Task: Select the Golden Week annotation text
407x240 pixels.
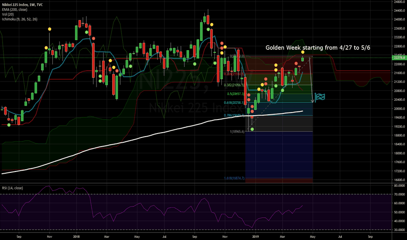Action: 318,48
